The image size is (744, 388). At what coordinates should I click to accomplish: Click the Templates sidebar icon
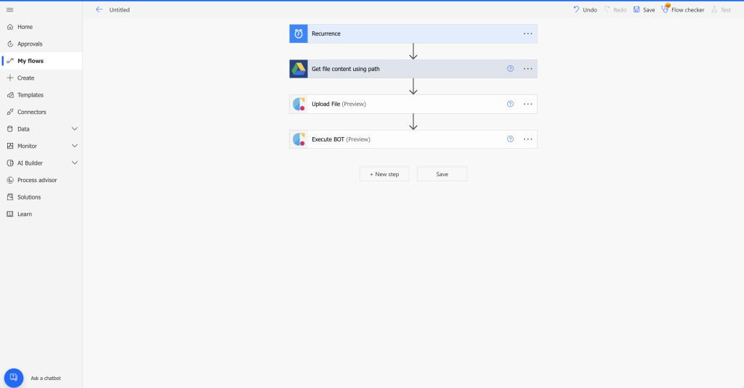click(x=10, y=95)
